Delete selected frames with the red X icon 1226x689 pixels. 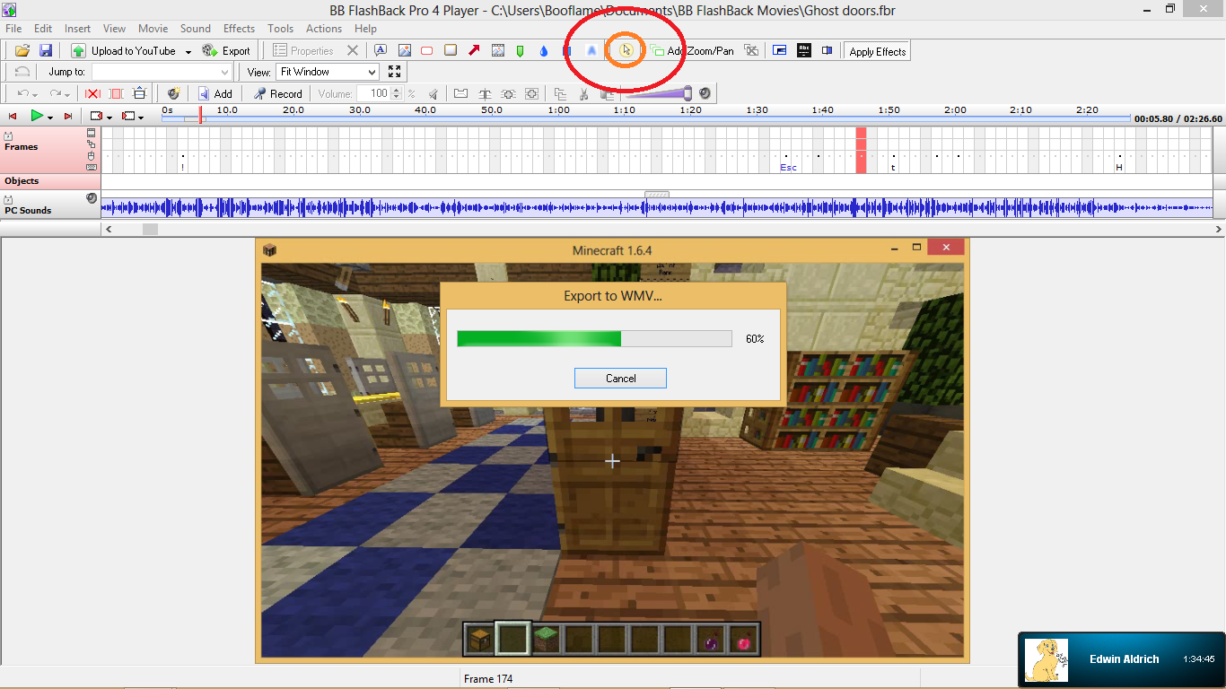(x=92, y=93)
